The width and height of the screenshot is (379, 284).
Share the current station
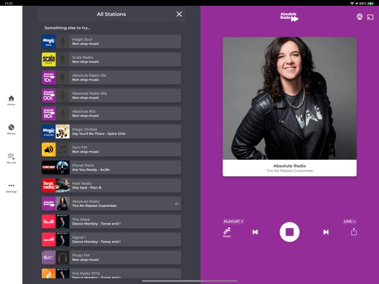[354, 232]
